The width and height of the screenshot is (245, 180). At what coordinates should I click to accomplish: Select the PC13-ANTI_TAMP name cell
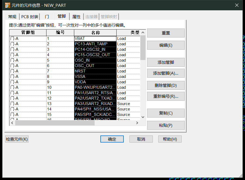tap(95, 44)
